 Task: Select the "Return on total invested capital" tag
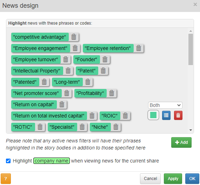(x=49, y=116)
